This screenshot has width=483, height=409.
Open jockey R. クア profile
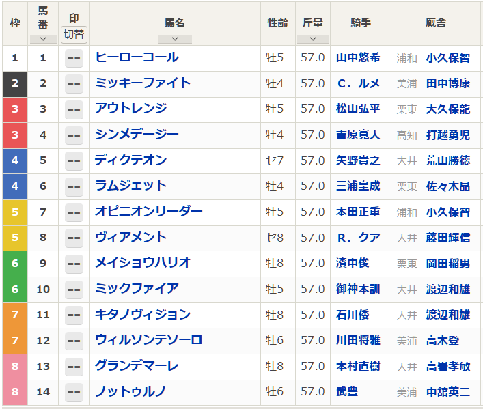(x=359, y=238)
